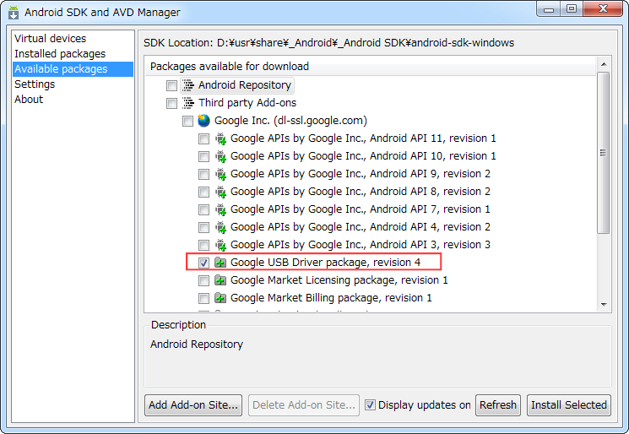Click the add-on icon for Android API 10

(x=220, y=156)
